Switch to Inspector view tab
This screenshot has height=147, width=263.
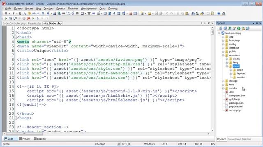click(x=40, y=139)
